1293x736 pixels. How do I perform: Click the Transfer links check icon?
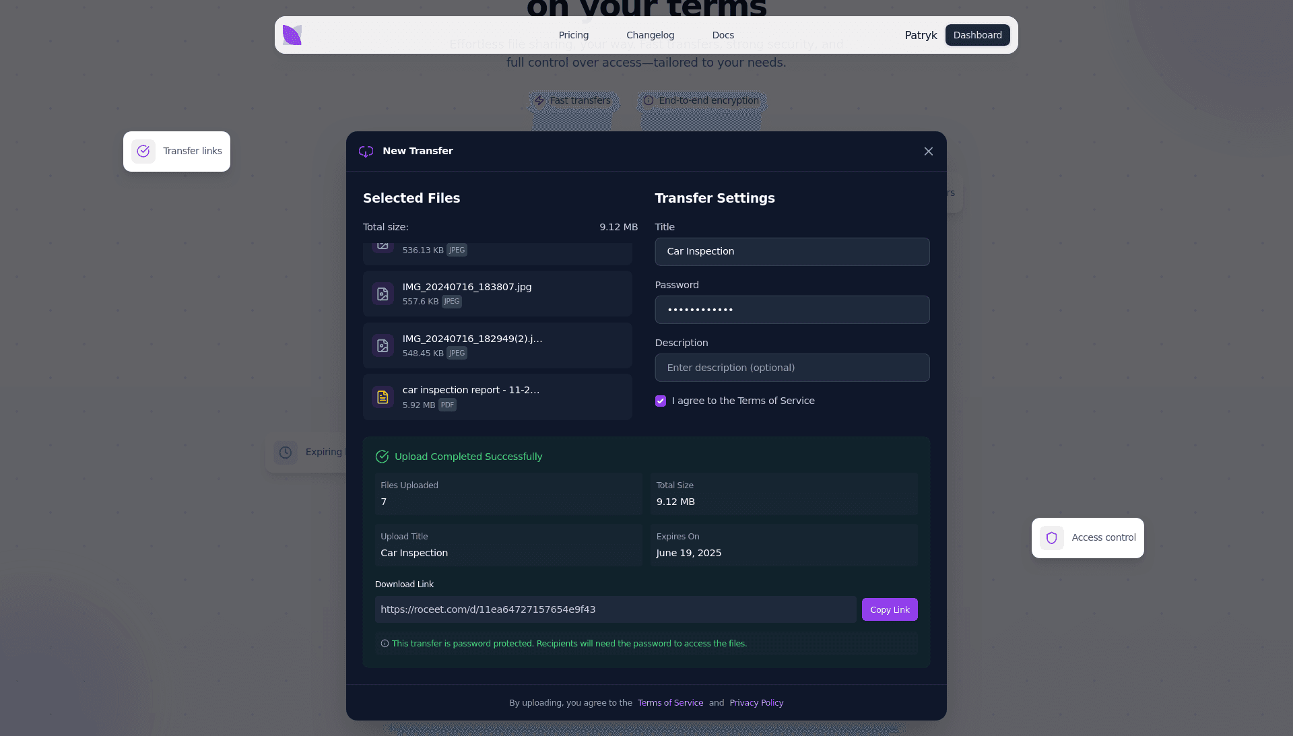[x=143, y=152]
